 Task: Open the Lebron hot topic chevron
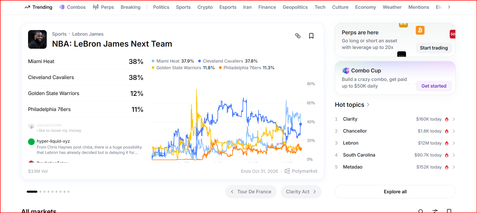coord(453,143)
